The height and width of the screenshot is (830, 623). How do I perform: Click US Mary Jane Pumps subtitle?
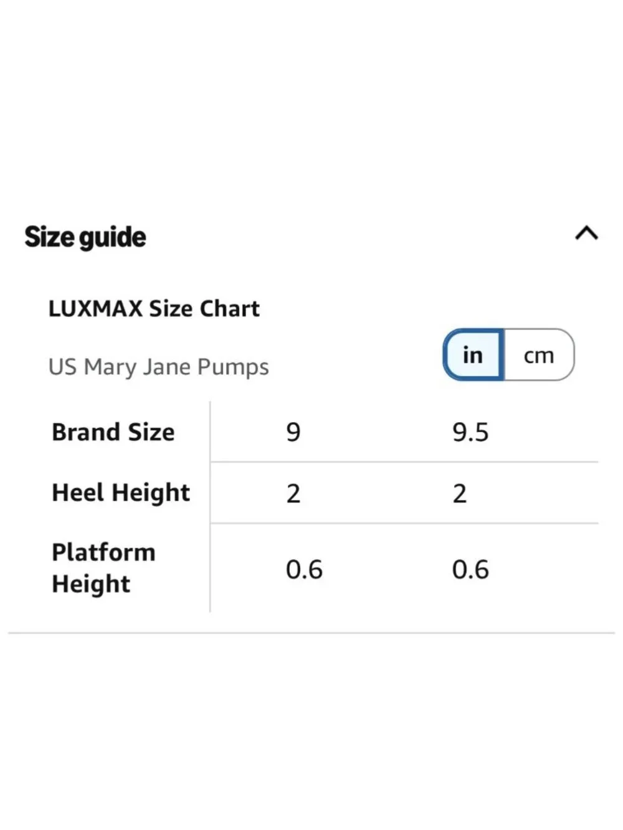tap(158, 367)
